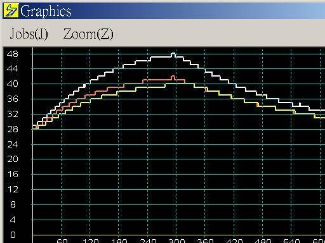This screenshot has width=325, height=243.
Task: Click the Graphics title bar text
Action: (46, 11)
